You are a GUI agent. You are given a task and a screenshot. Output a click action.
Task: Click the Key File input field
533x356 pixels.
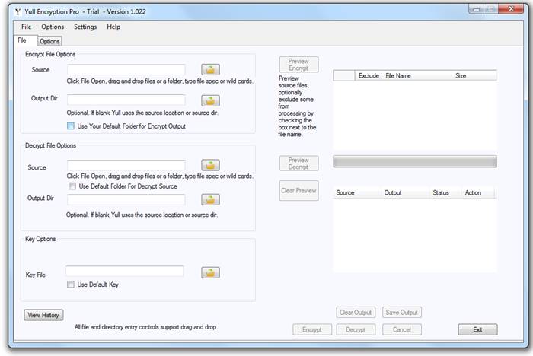124,271
